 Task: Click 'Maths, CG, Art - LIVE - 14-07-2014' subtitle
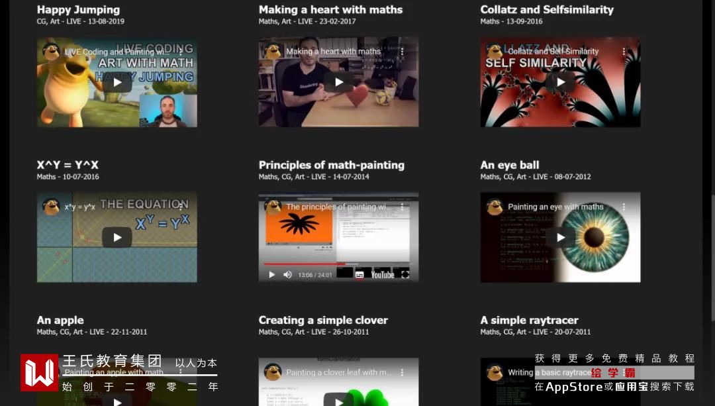point(314,177)
